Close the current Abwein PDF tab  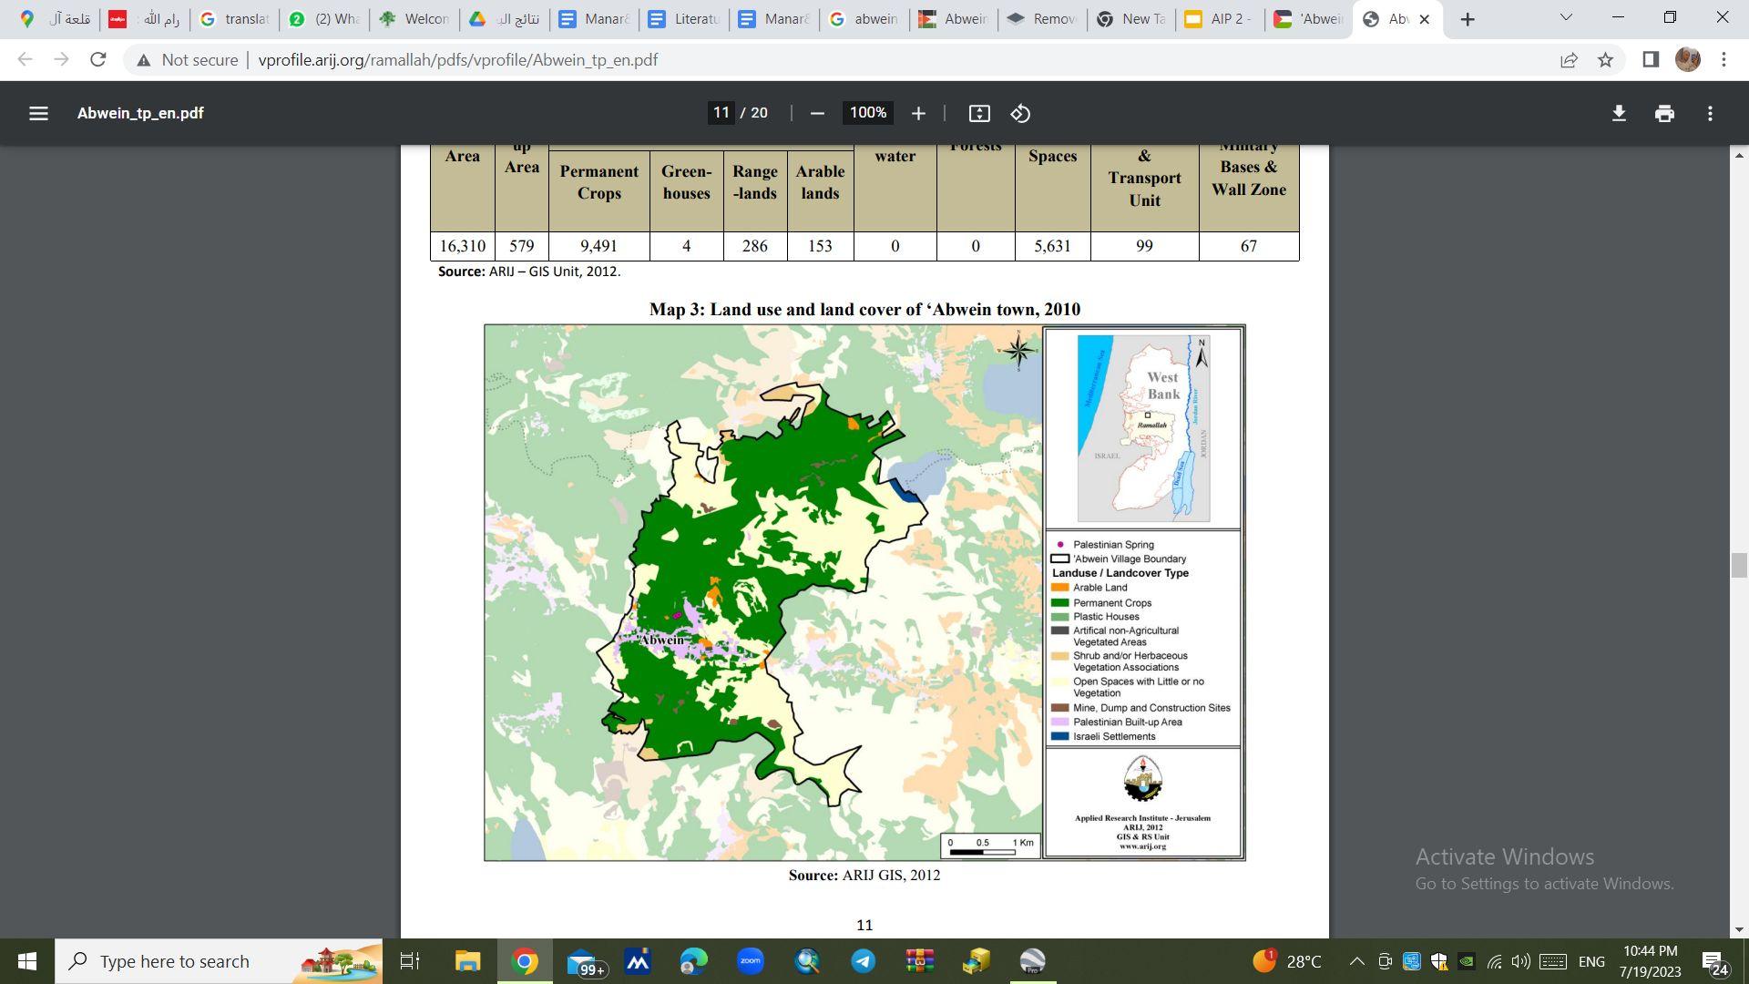pyautogui.click(x=1425, y=19)
